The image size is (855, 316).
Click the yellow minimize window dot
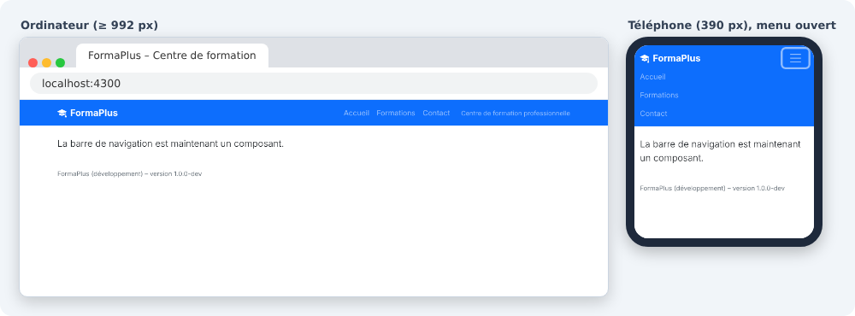click(46, 62)
